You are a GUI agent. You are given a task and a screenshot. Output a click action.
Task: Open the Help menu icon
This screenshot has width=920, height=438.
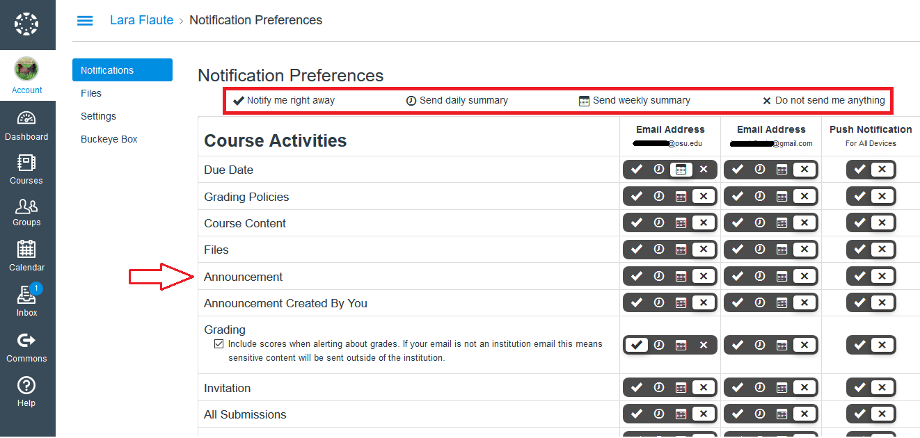coord(26,391)
